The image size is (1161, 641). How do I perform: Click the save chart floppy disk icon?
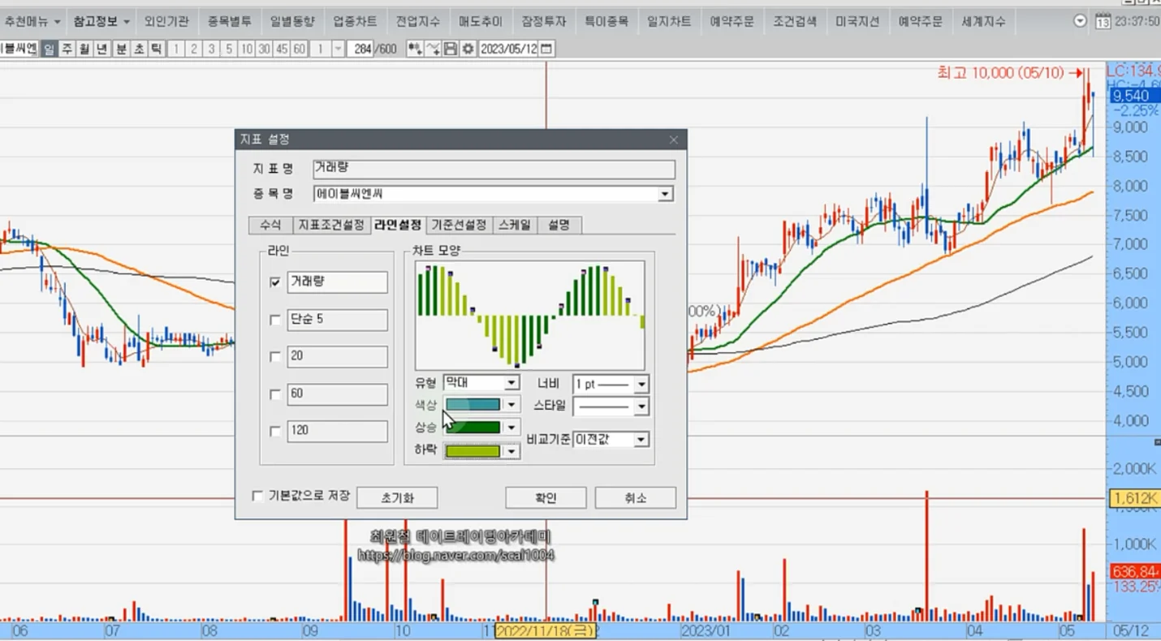(x=451, y=49)
